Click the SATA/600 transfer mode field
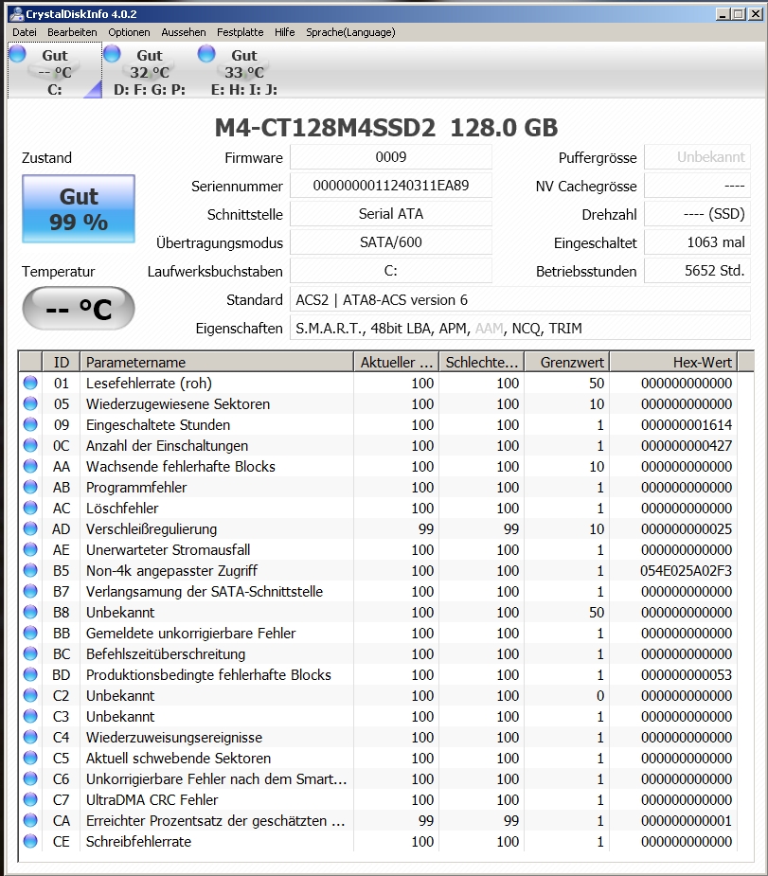Viewport: 768px width, 876px height. 391,242
